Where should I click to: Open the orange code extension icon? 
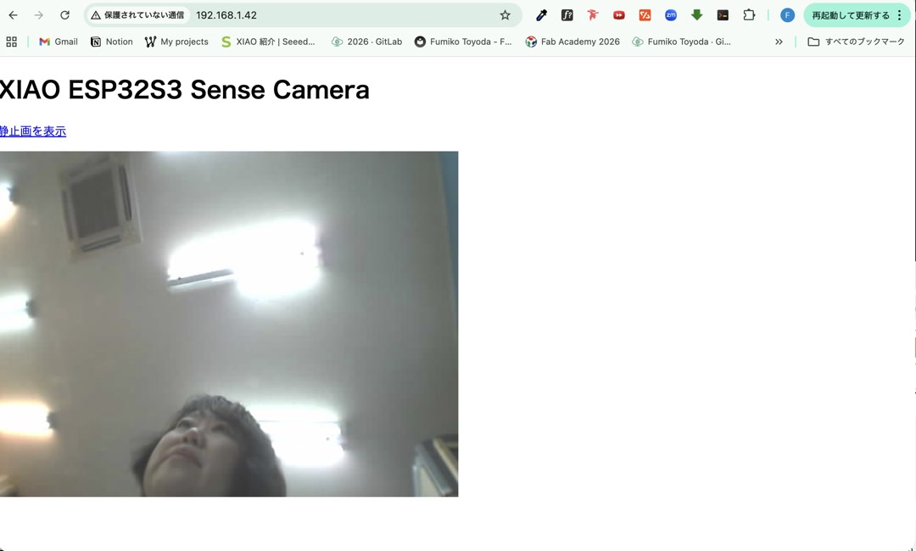click(645, 14)
